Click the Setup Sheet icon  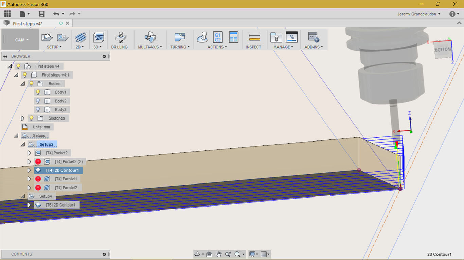click(233, 37)
